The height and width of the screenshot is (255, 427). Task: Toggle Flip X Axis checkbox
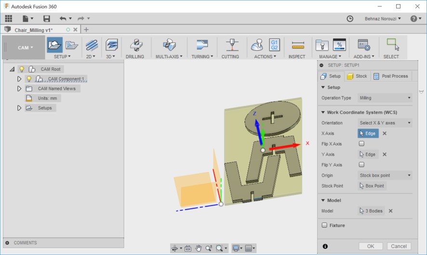coord(361,144)
